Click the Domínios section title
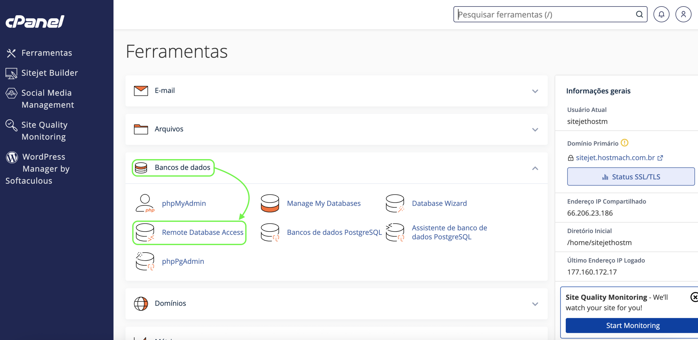Screen dimensions: 698x340 170,303
